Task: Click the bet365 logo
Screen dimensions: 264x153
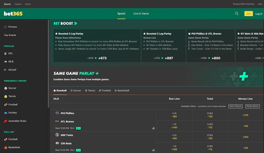Action: pos(13,14)
